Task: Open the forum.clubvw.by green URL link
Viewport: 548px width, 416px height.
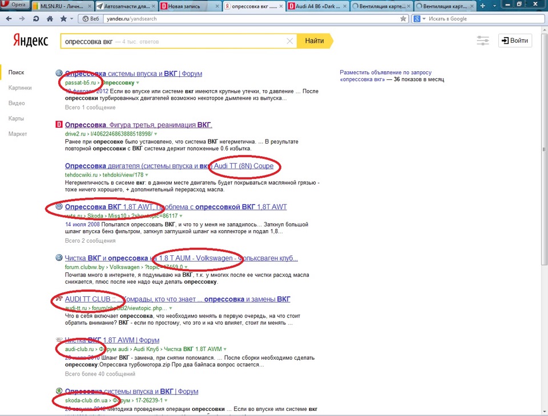Action: click(124, 267)
